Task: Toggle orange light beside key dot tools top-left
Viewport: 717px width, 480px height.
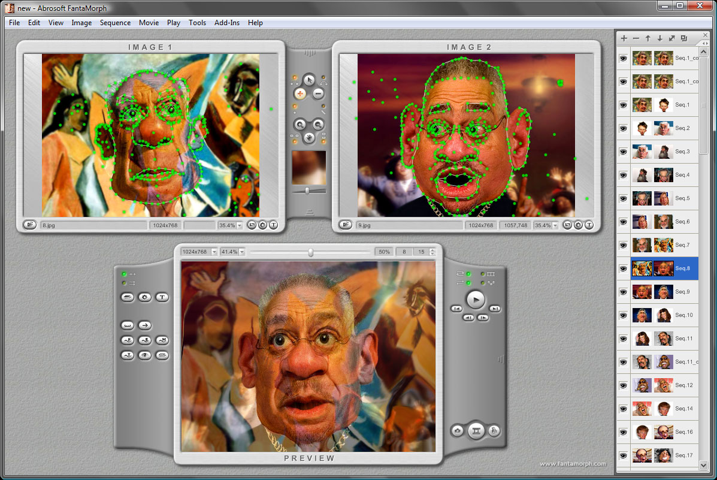Action: [x=295, y=77]
